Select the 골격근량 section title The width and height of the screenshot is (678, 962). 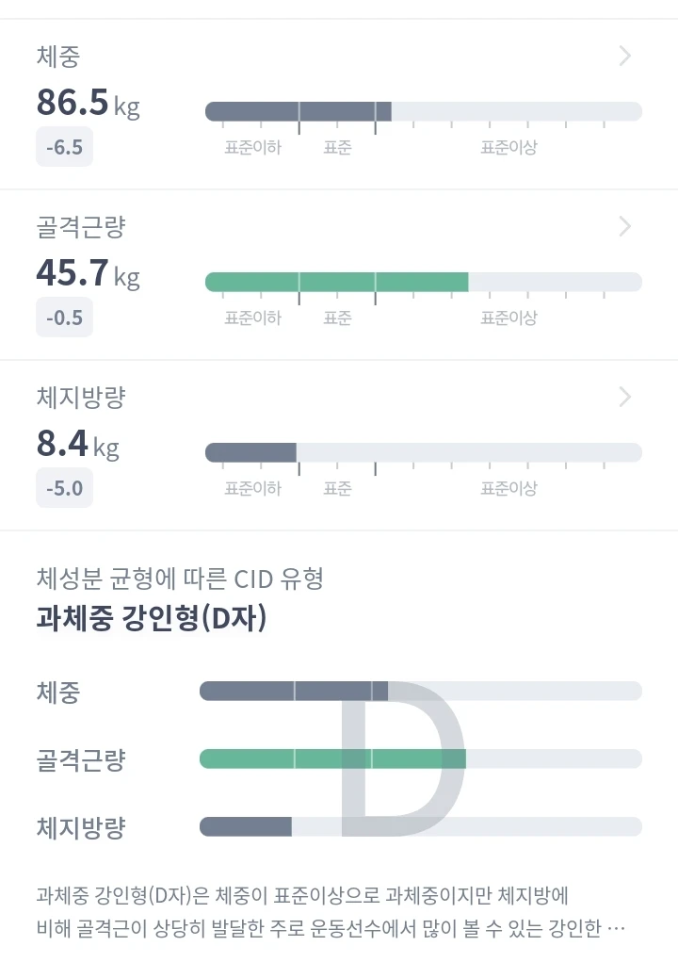pos(81,227)
